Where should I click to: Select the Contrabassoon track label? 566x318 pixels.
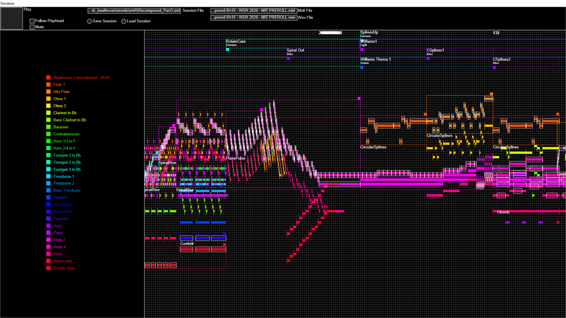point(66,134)
